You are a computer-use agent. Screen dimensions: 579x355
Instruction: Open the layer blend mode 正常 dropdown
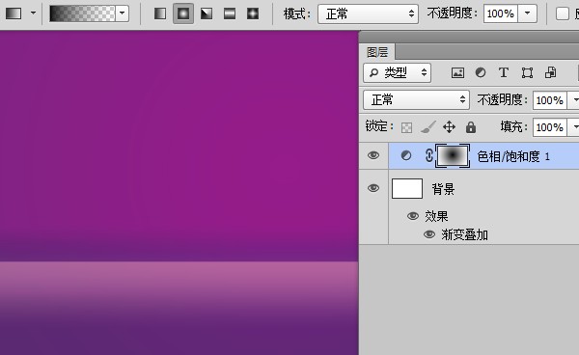click(x=416, y=100)
